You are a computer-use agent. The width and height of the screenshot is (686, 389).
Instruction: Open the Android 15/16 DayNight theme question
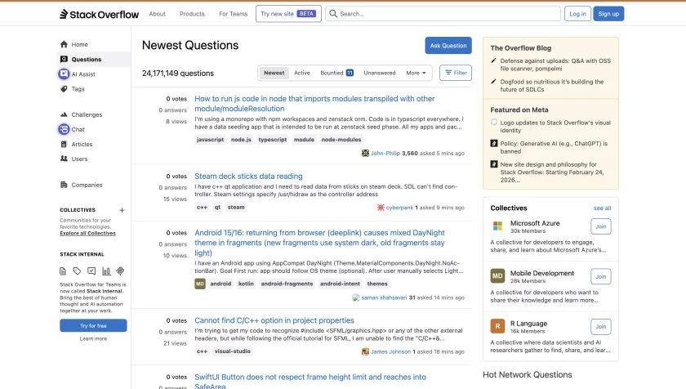click(320, 243)
